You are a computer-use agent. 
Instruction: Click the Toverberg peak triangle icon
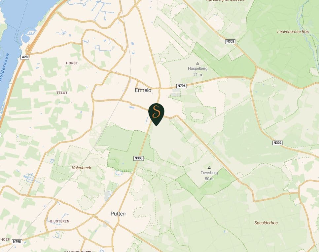pos(209,167)
